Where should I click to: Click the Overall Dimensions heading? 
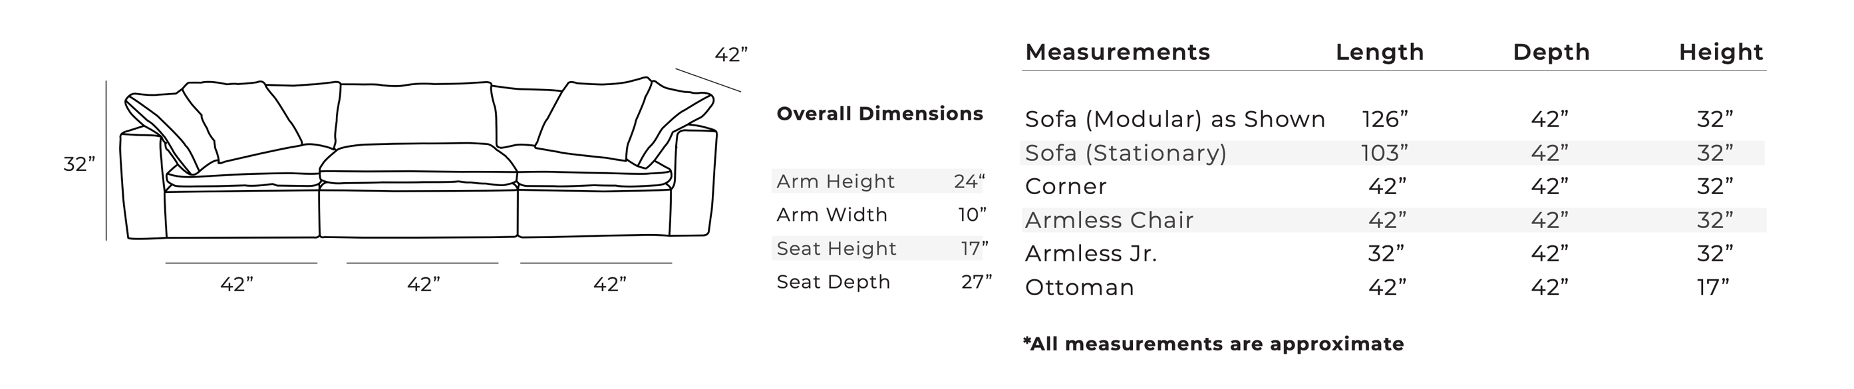[879, 114]
